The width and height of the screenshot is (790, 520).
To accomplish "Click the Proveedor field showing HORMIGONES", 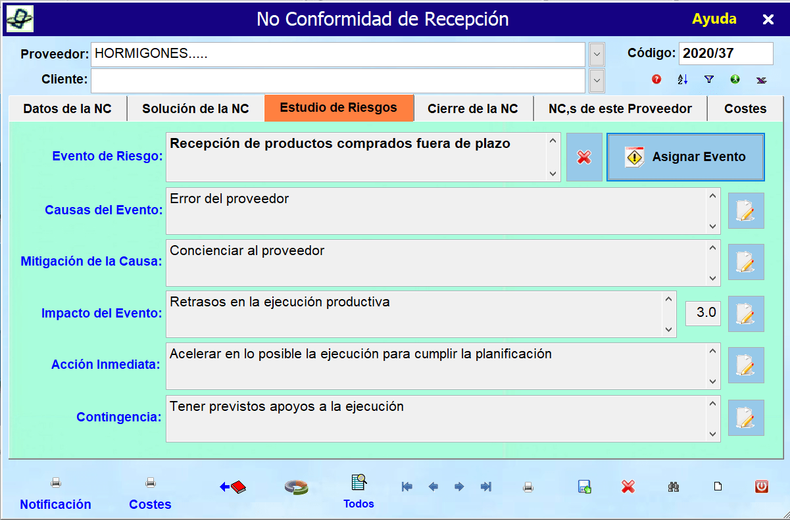I will [x=337, y=55].
